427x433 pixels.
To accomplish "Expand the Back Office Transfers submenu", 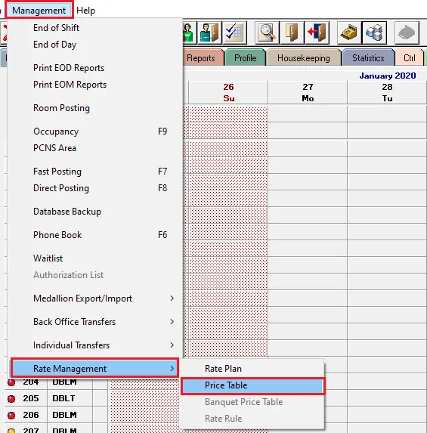I will (x=94, y=322).
